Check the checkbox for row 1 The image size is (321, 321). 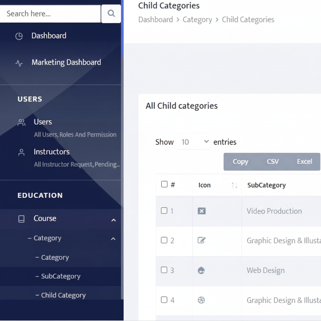[x=164, y=211]
